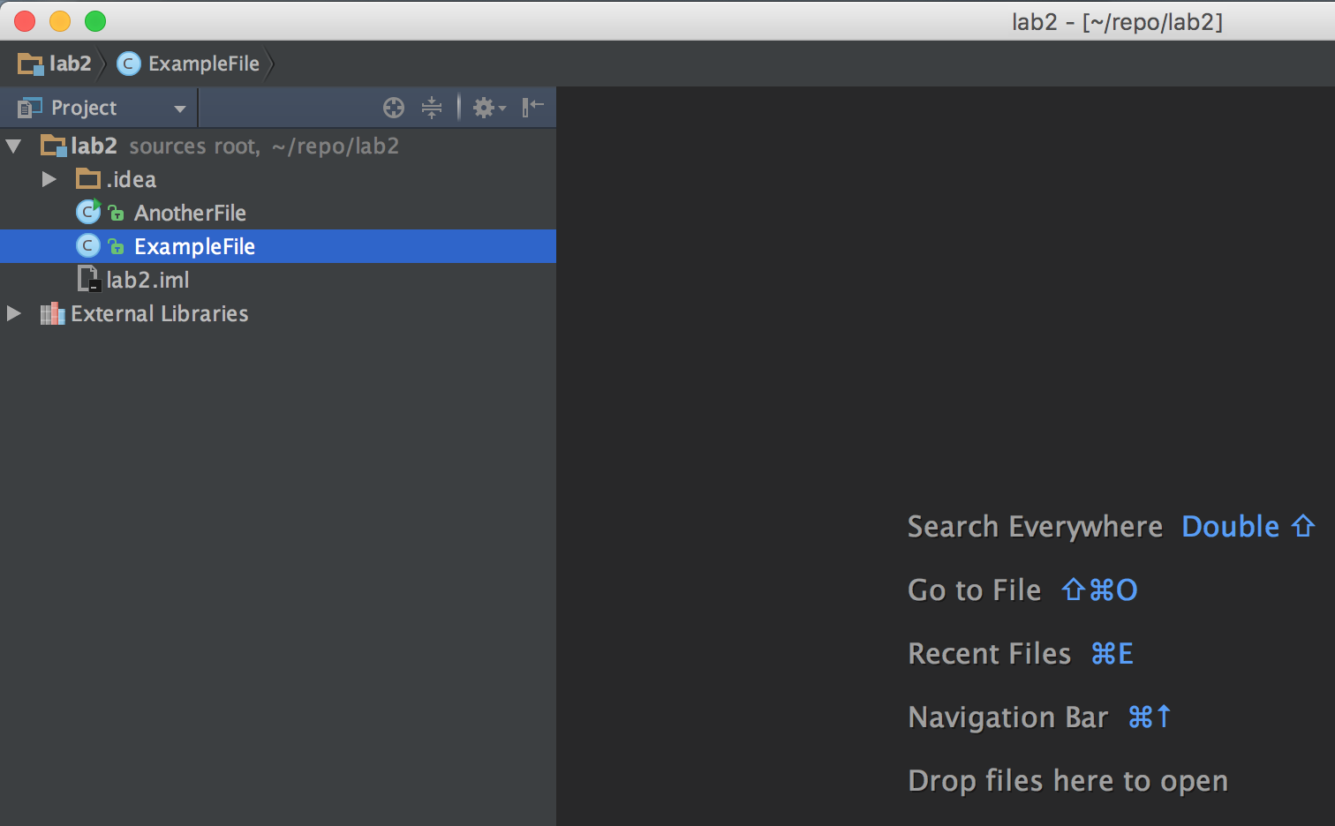Expand the .idea folder
This screenshot has width=1335, height=826.
[49, 179]
